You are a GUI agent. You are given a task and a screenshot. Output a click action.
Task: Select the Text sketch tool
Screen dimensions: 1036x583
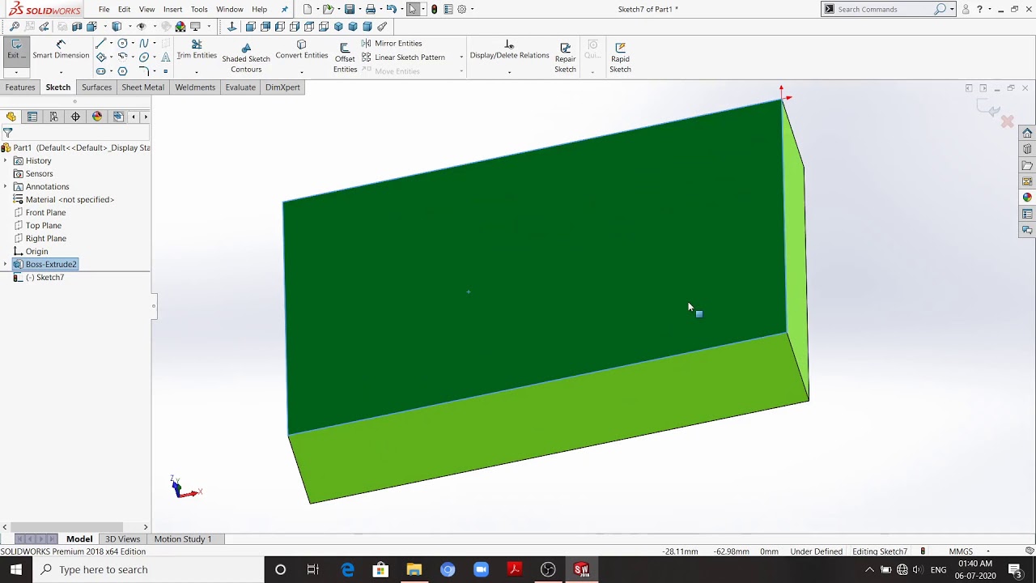[x=166, y=57]
